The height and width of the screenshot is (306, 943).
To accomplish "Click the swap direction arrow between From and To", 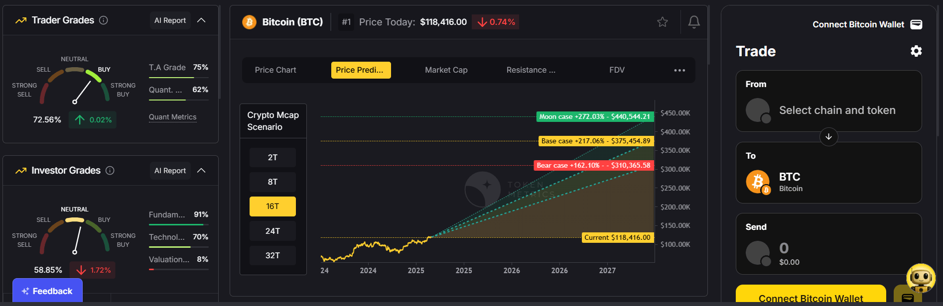I will coord(828,137).
